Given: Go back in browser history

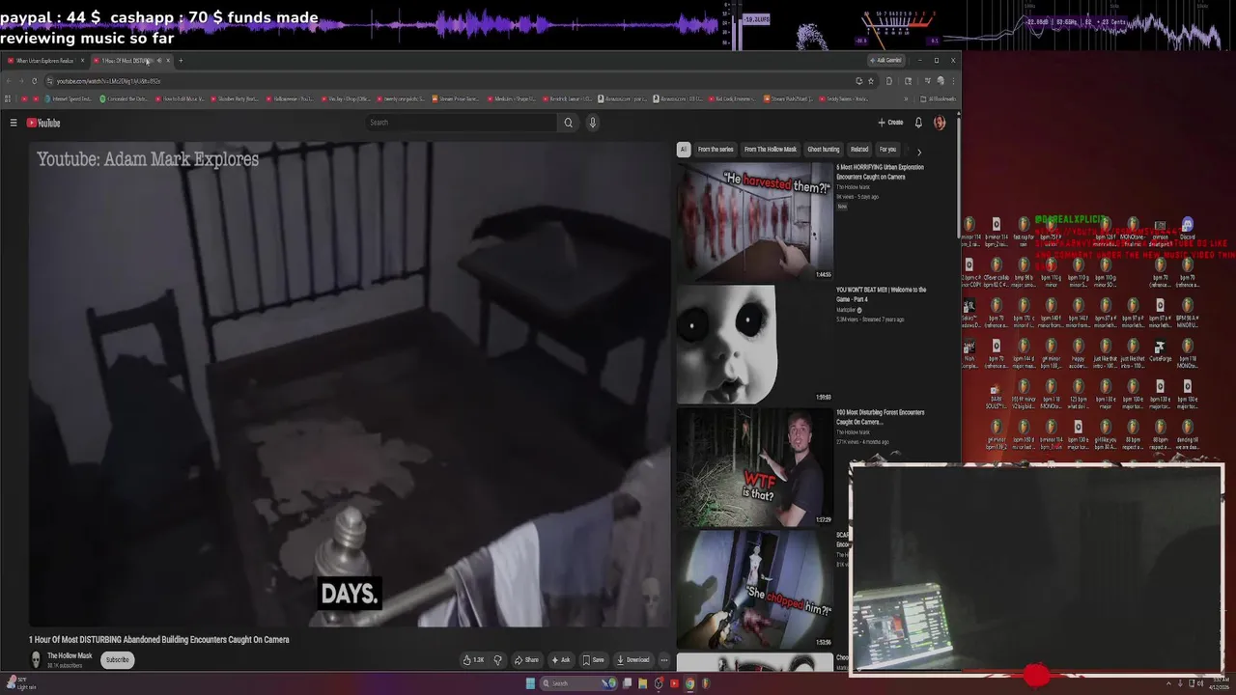Looking at the screenshot, I should tap(9, 81).
